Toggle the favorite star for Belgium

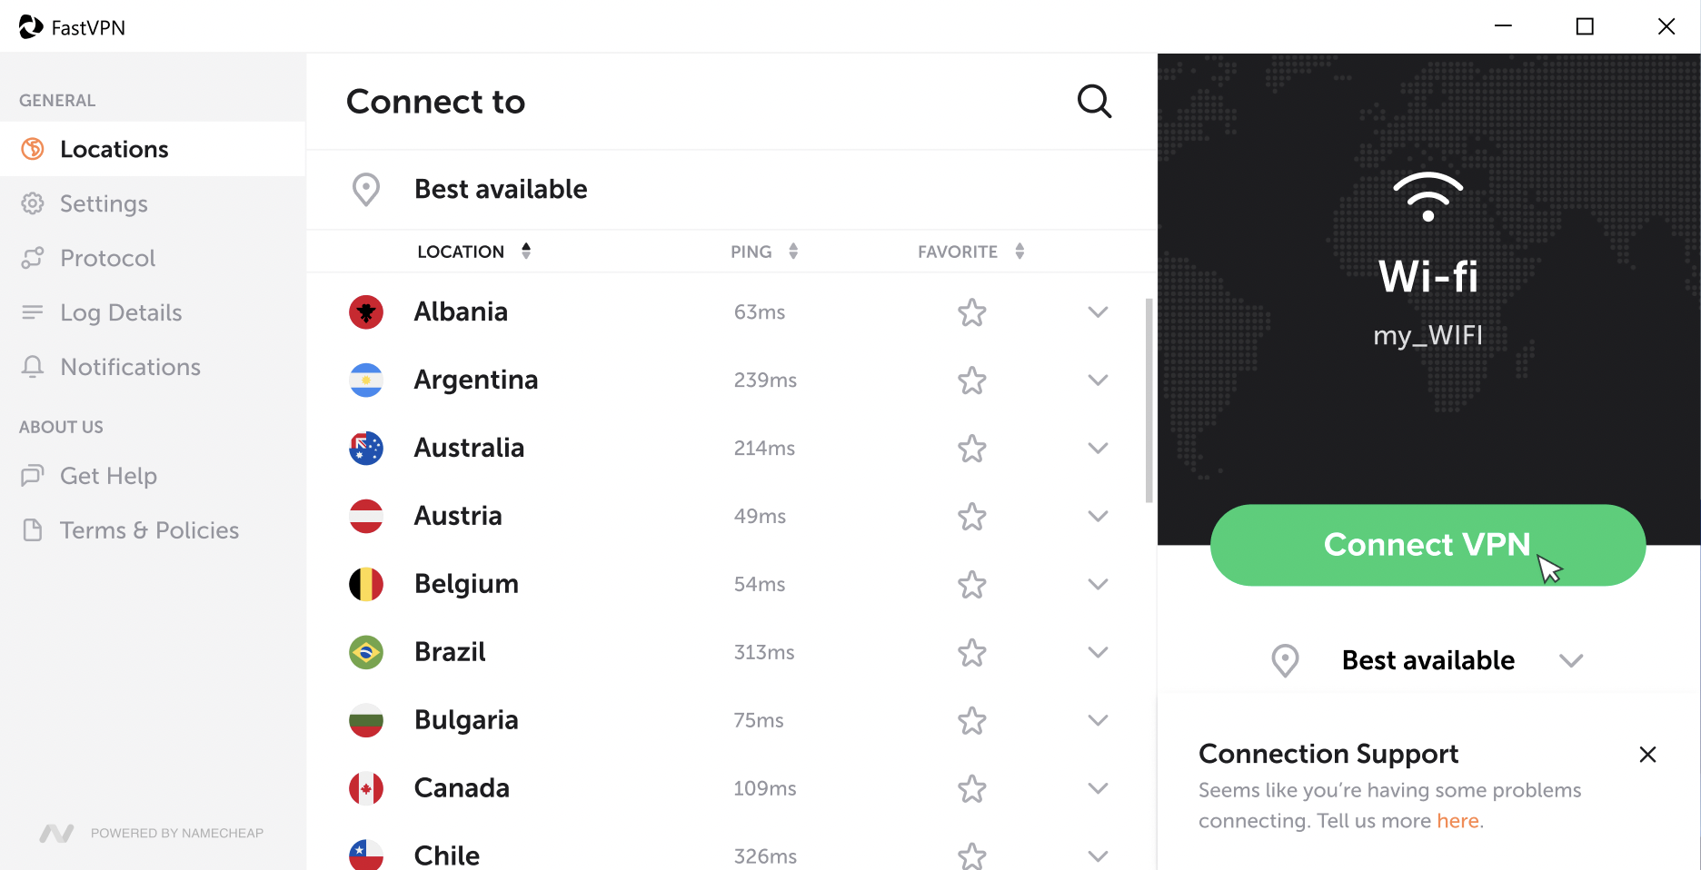point(972,585)
